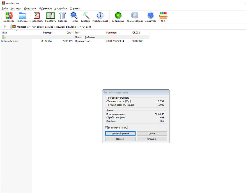Click the SFX archive icon

[163, 15]
